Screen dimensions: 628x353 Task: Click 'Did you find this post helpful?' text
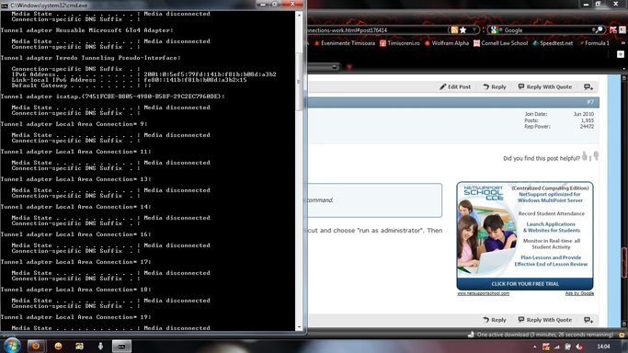542,158
